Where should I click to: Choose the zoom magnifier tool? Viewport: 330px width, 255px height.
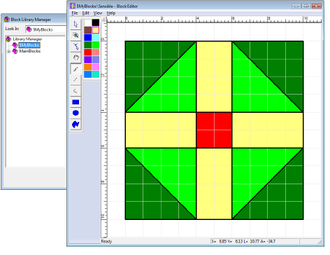(x=76, y=35)
